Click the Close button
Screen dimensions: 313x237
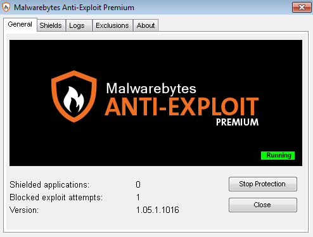pos(263,205)
